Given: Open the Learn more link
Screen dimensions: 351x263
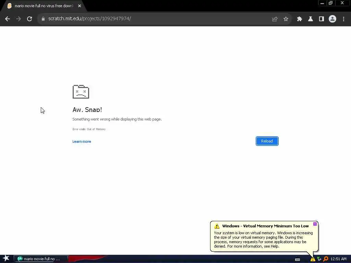Looking at the screenshot, I should (82, 141).
